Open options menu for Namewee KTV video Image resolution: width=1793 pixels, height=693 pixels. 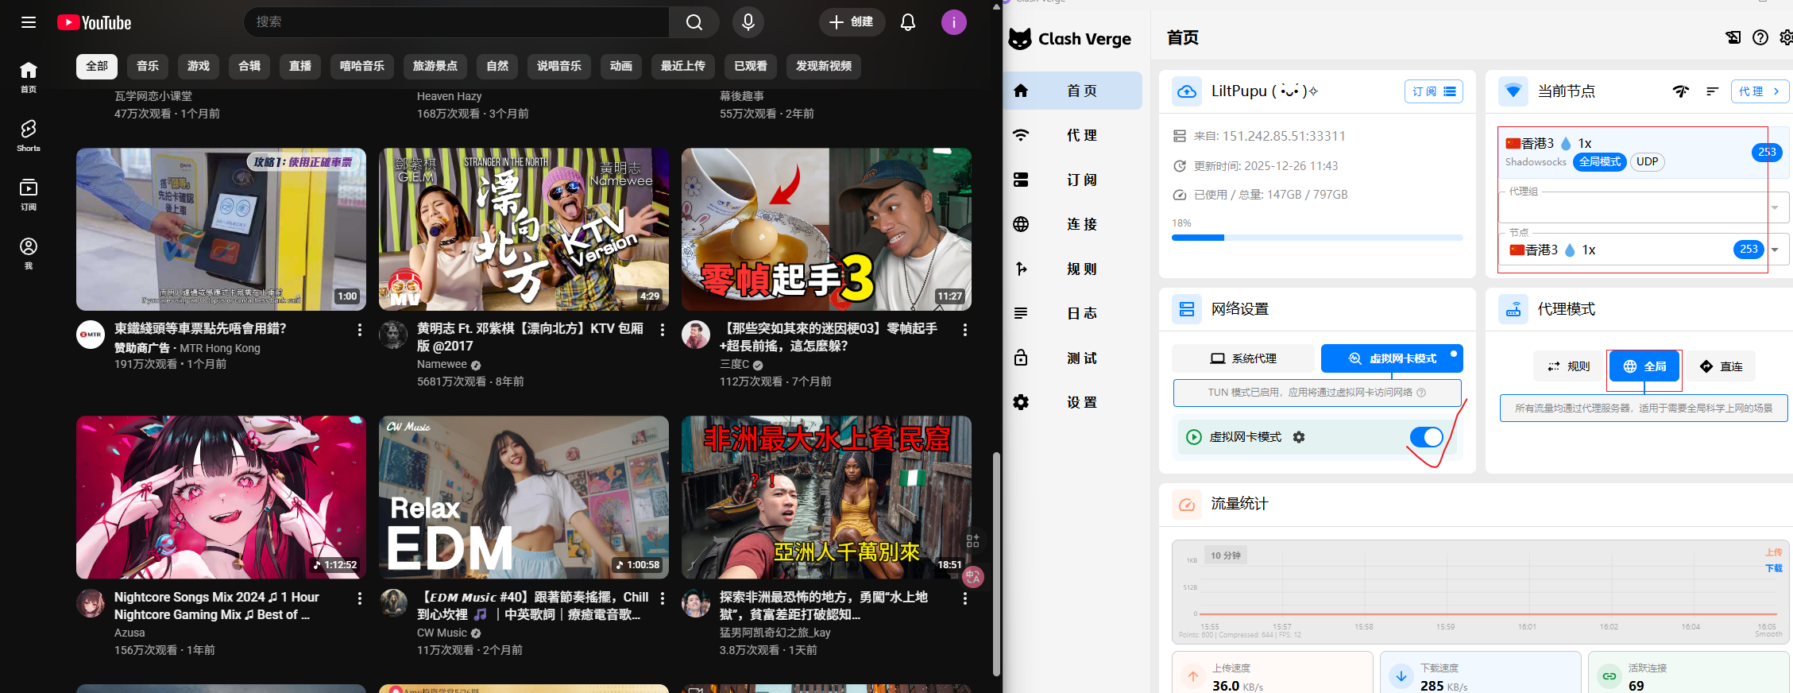click(x=663, y=330)
